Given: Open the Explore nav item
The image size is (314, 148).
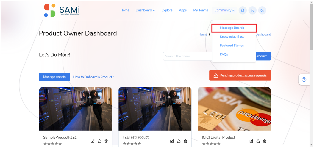Looking at the screenshot, I should point(167,10).
